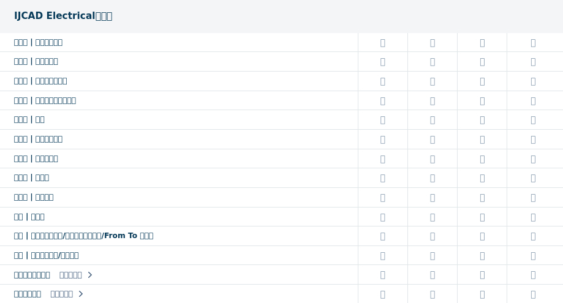The image size is (563, 303).
Task: Click the first-column mark in the bottom row
Action: [382, 294]
